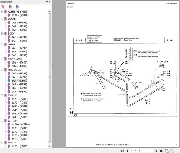Click the grayed secondary view icon
Viewport: 180px width, 153px height.
click(x=172, y=151)
